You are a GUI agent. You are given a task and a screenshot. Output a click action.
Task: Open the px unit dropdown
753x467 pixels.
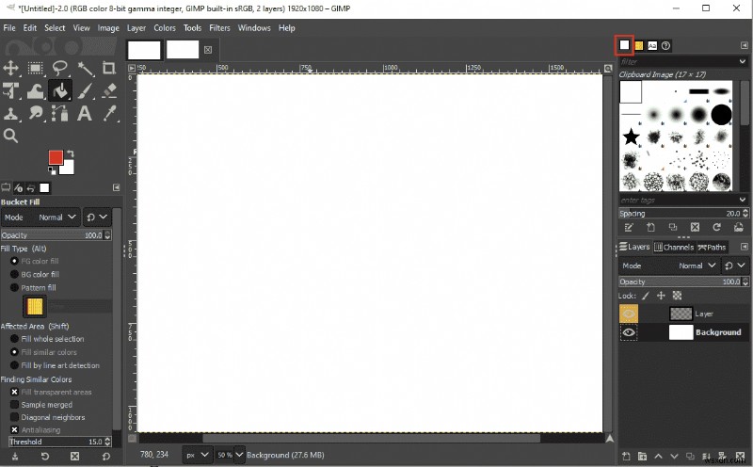click(x=198, y=455)
